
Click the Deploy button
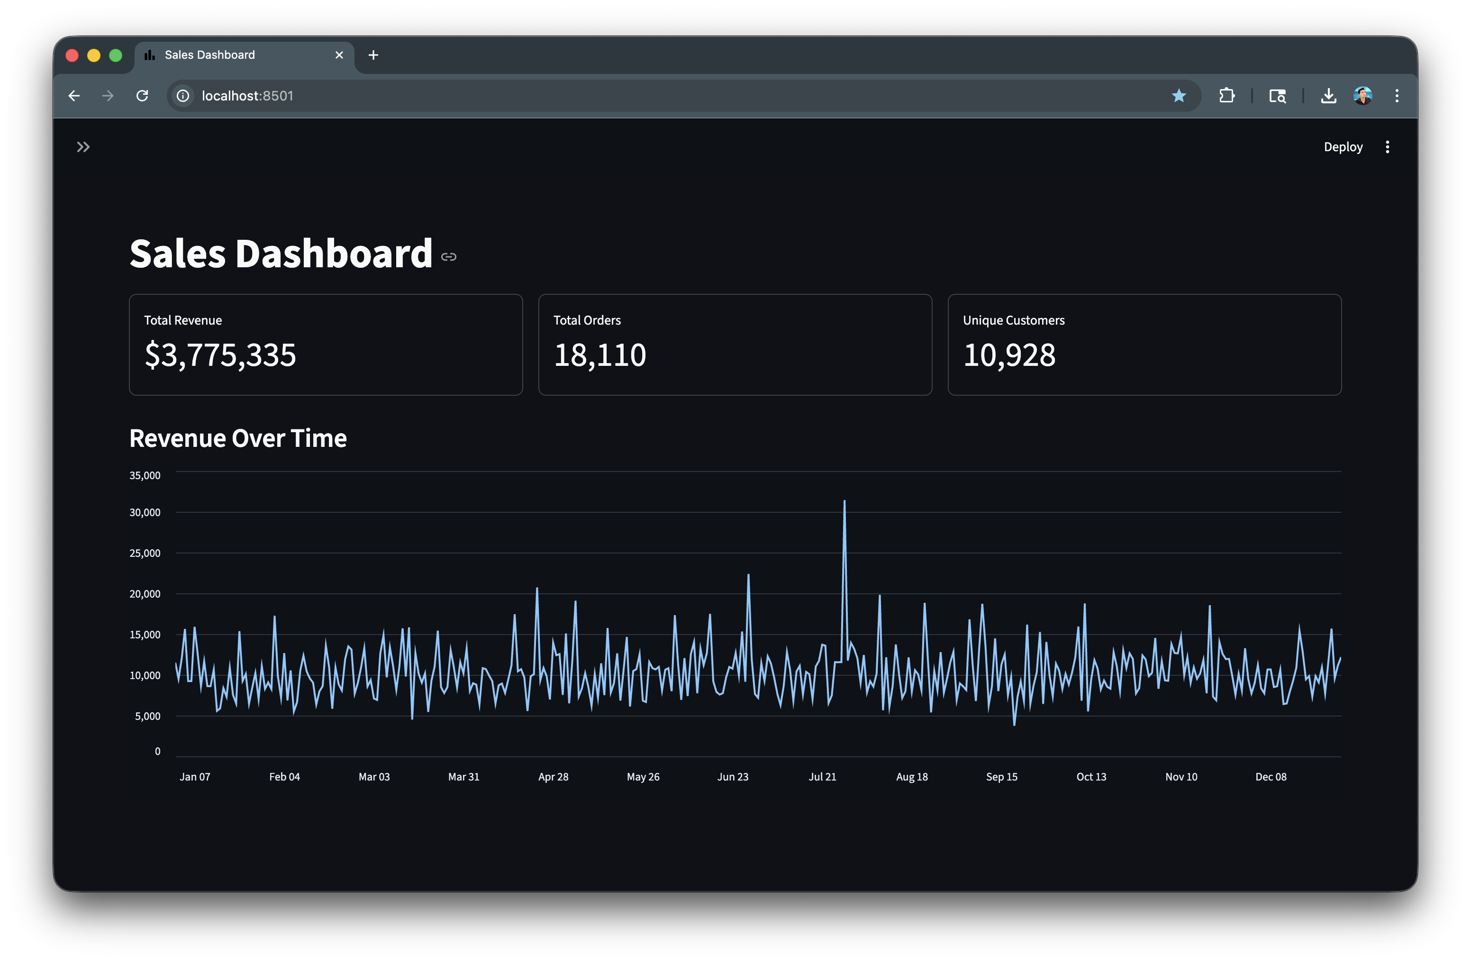tap(1343, 147)
